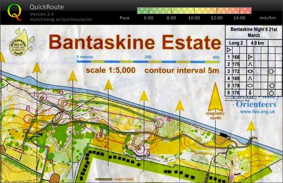Click the 'Bantaskine Night O 21st March' header
The width and height of the screenshot is (283, 183).
tap(254, 32)
